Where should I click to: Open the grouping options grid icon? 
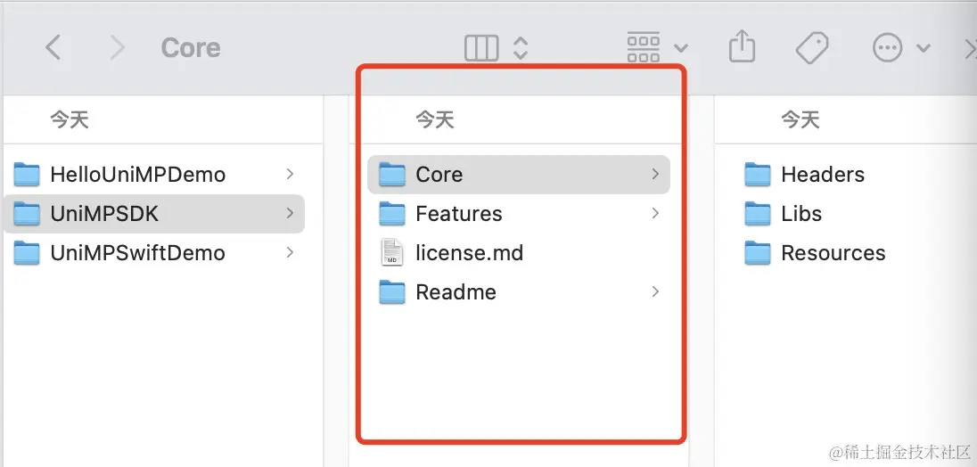pos(643,48)
